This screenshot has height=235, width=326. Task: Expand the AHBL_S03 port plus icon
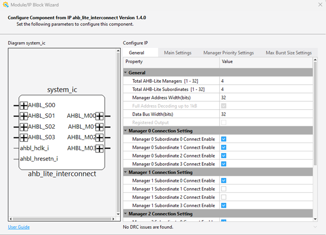pos(24,138)
